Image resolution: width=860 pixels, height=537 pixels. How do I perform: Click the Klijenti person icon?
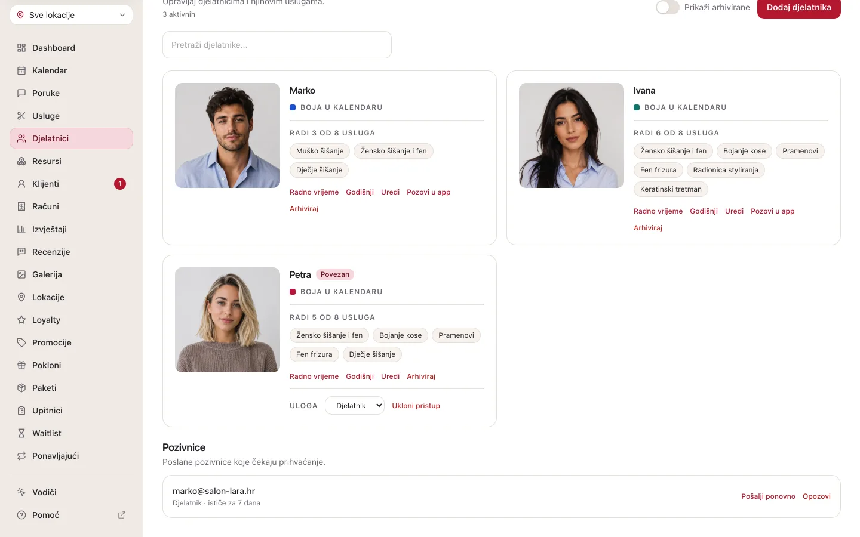(x=21, y=184)
